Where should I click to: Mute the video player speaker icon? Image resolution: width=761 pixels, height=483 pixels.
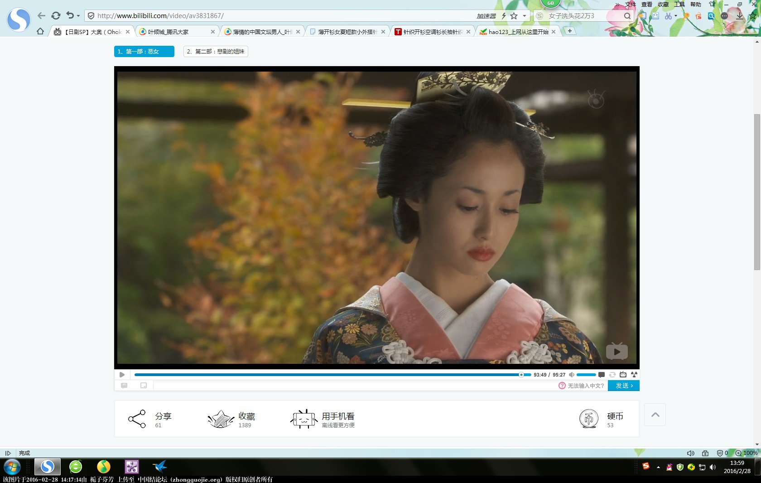coord(572,375)
